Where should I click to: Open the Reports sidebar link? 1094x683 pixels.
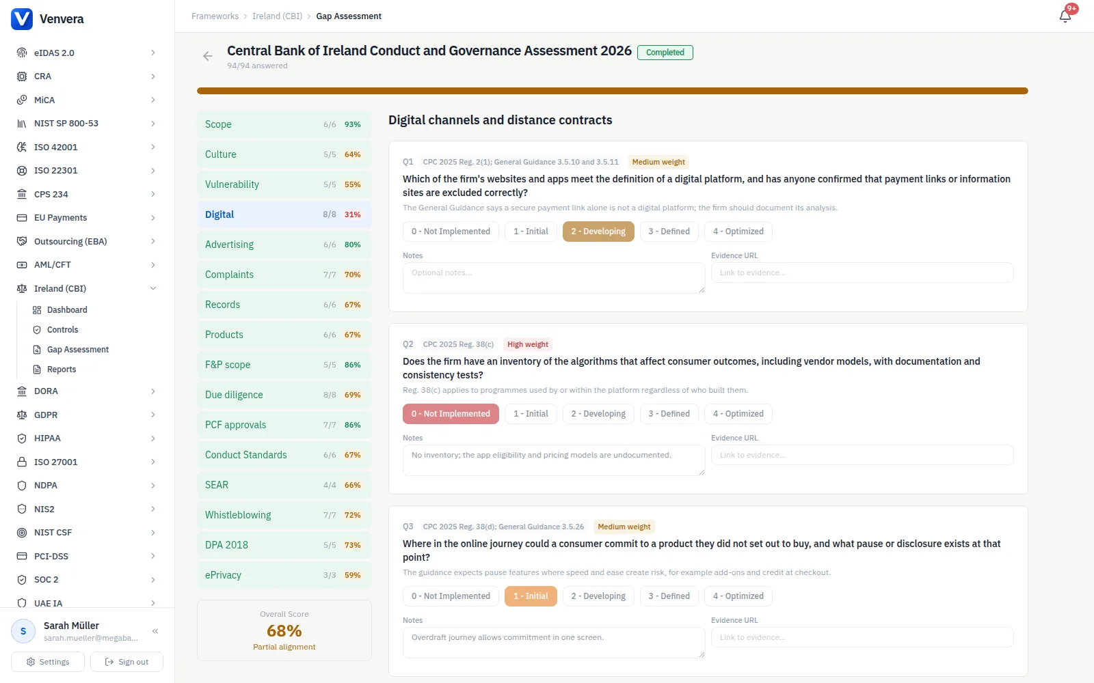62,370
